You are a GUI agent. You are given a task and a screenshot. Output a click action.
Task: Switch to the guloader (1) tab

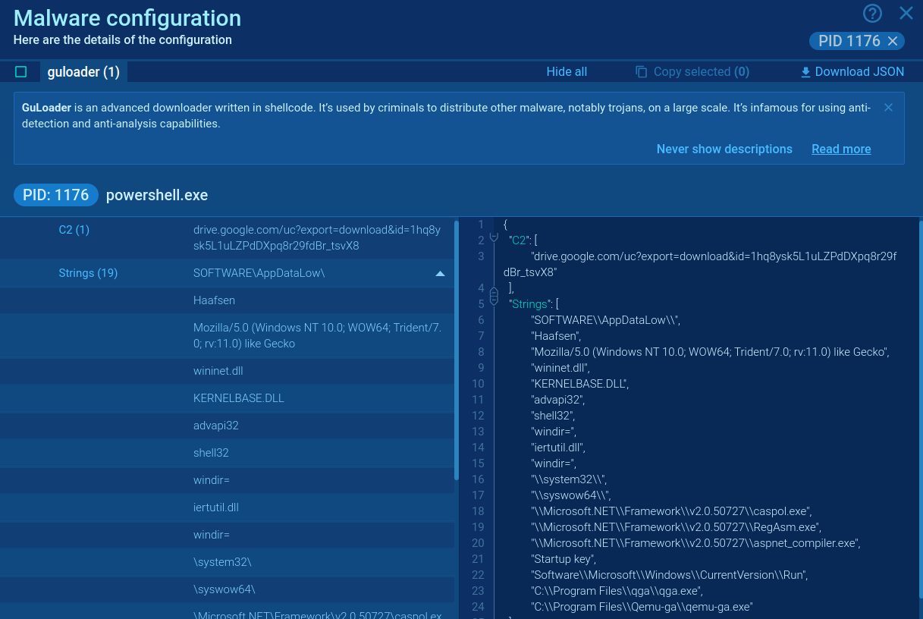[x=83, y=72]
